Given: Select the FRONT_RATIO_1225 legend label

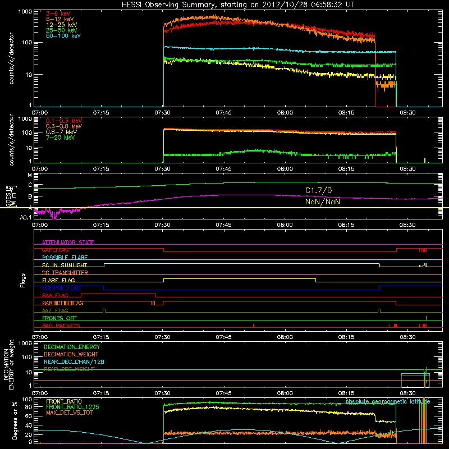Looking at the screenshot, I should point(73,407).
